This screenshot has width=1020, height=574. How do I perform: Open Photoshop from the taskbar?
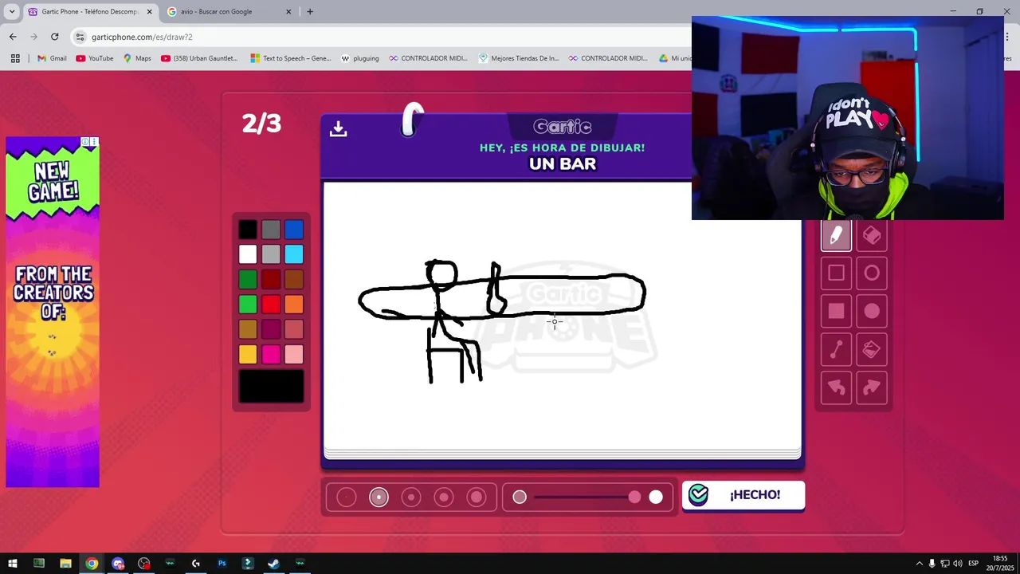pyautogui.click(x=222, y=564)
